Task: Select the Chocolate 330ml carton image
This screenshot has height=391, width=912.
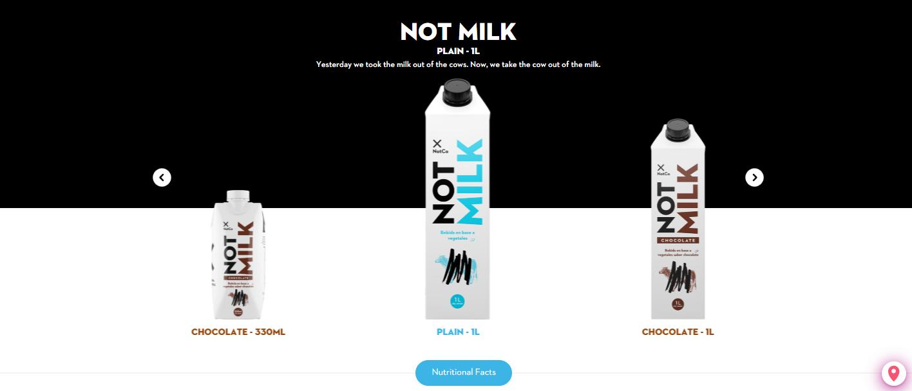Action: tap(238, 254)
